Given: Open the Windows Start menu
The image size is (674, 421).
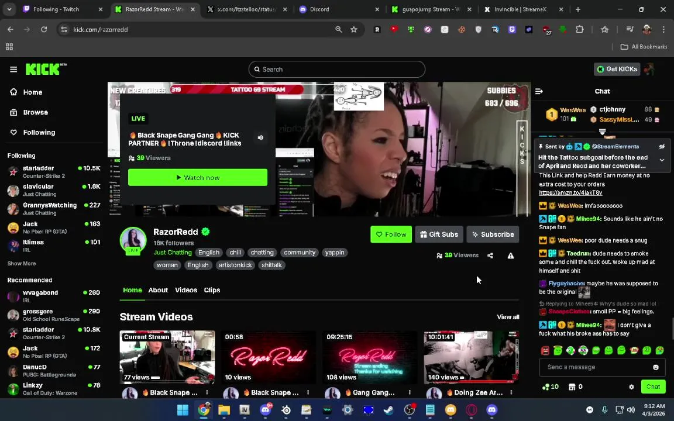Looking at the screenshot, I should tap(183, 410).
